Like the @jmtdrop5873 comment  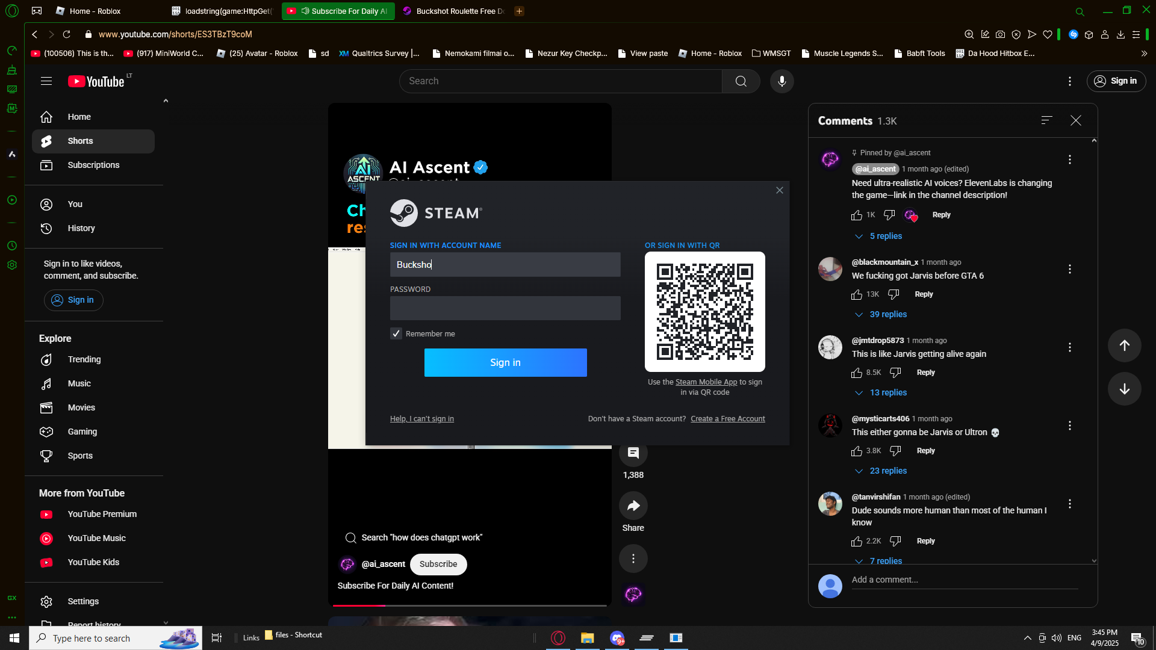click(x=857, y=373)
